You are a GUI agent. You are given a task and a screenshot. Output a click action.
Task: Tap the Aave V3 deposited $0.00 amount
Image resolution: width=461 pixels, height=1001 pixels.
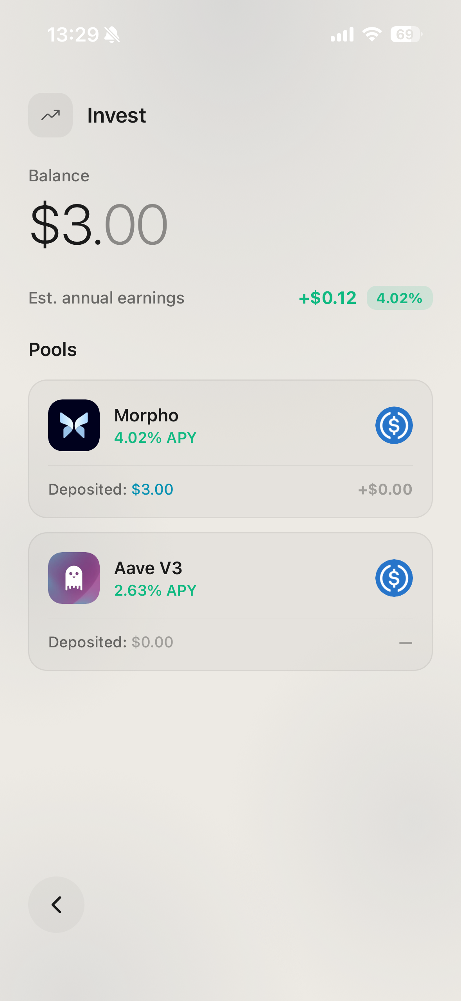pyautogui.click(x=152, y=642)
